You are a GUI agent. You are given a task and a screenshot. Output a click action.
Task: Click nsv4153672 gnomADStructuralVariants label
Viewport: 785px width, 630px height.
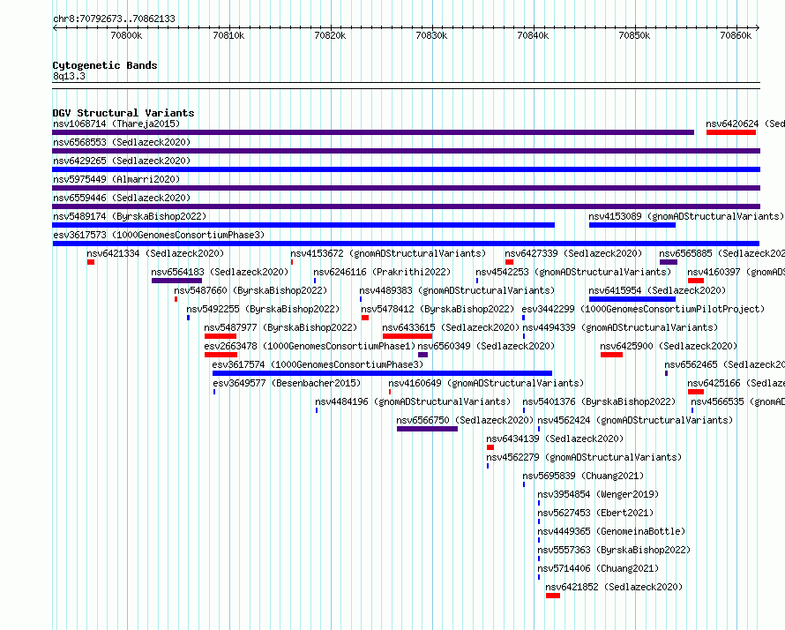[388, 253]
